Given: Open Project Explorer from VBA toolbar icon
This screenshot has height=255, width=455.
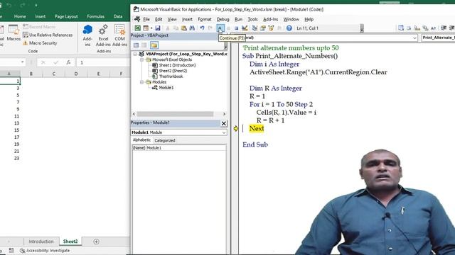Looking at the screenshot, I should pos(255,28).
